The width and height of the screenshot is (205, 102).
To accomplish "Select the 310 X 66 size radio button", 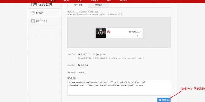I will 79,54.
